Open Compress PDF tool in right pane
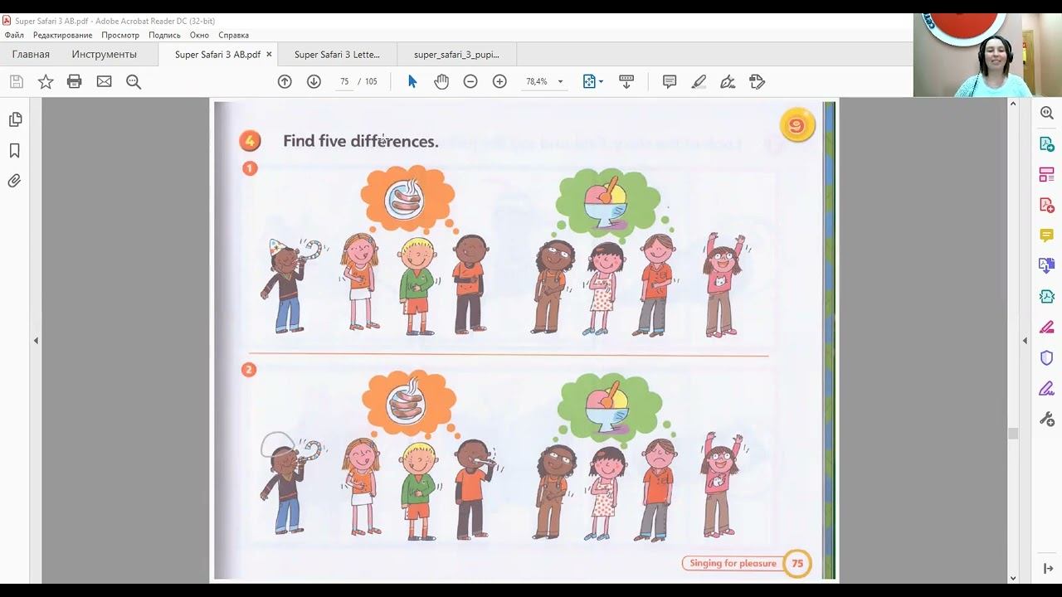The height and width of the screenshot is (597, 1062). (x=1047, y=297)
